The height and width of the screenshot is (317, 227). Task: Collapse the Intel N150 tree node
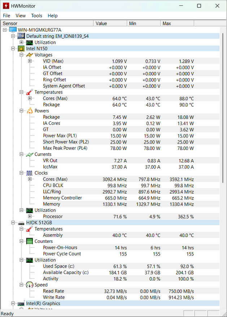13,48
